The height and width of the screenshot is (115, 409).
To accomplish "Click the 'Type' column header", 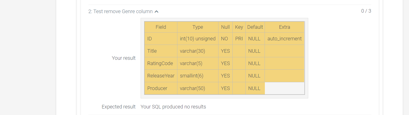I will point(198,27).
